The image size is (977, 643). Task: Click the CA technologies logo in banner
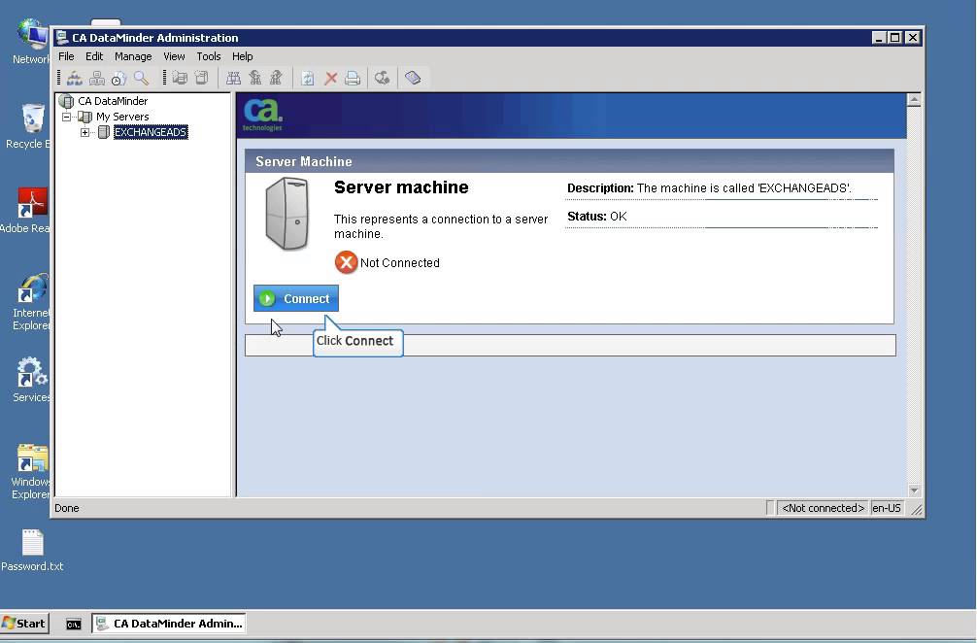(262, 116)
